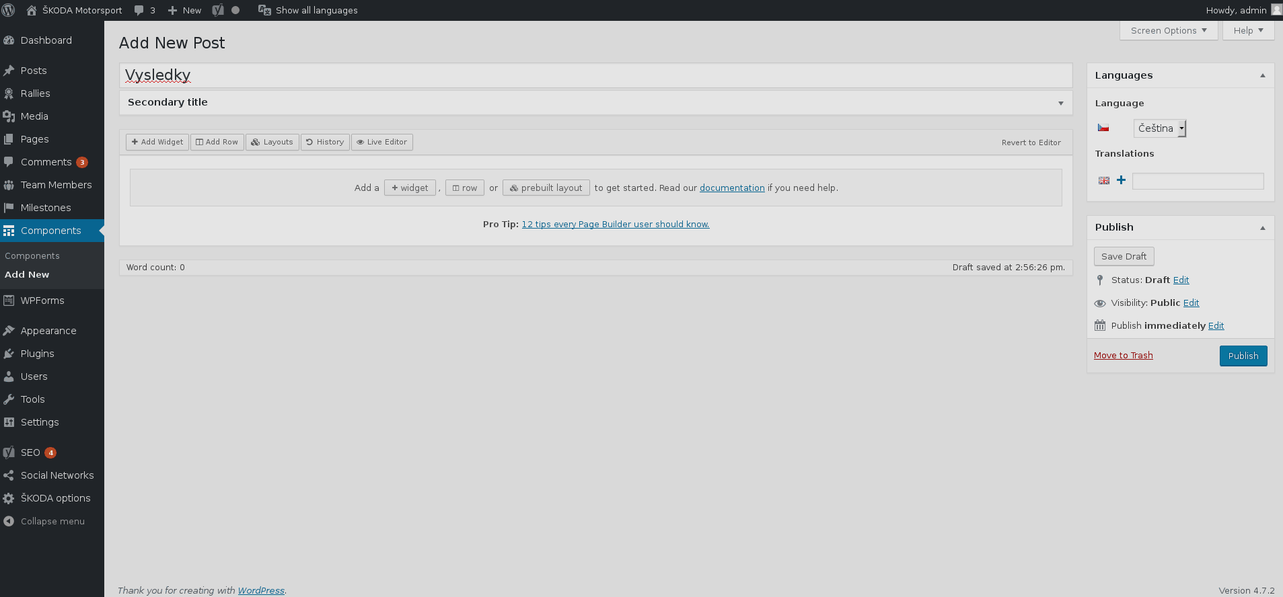Screen dimensions: 1283x597
Task: Add English translation with plus icon
Action: pos(1121,180)
